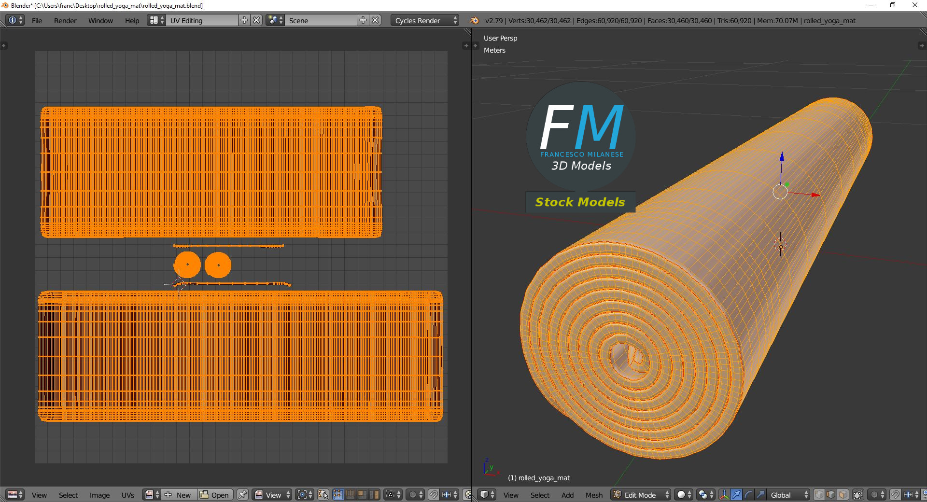Pin the image in the UV editor
The width and height of the screenshot is (927, 502).
(242, 495)
